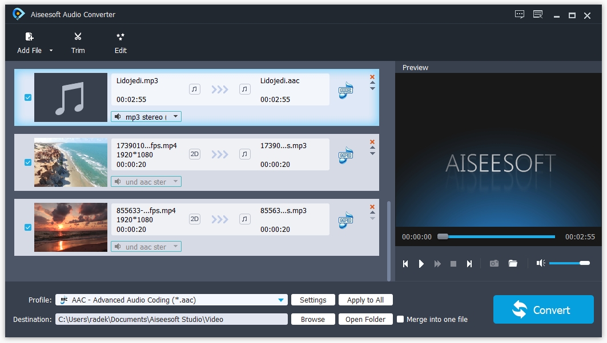Take a snapshot with camera icon
Viewport: 607px width, 343px height.
pyautogui.click(x=494, y=263)
